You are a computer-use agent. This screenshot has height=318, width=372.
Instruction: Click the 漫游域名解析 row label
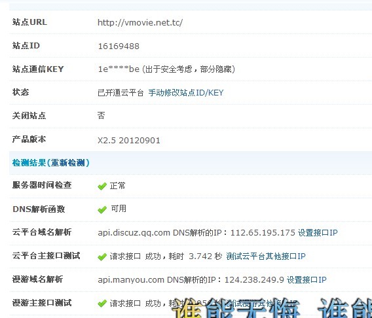point(37,279)
